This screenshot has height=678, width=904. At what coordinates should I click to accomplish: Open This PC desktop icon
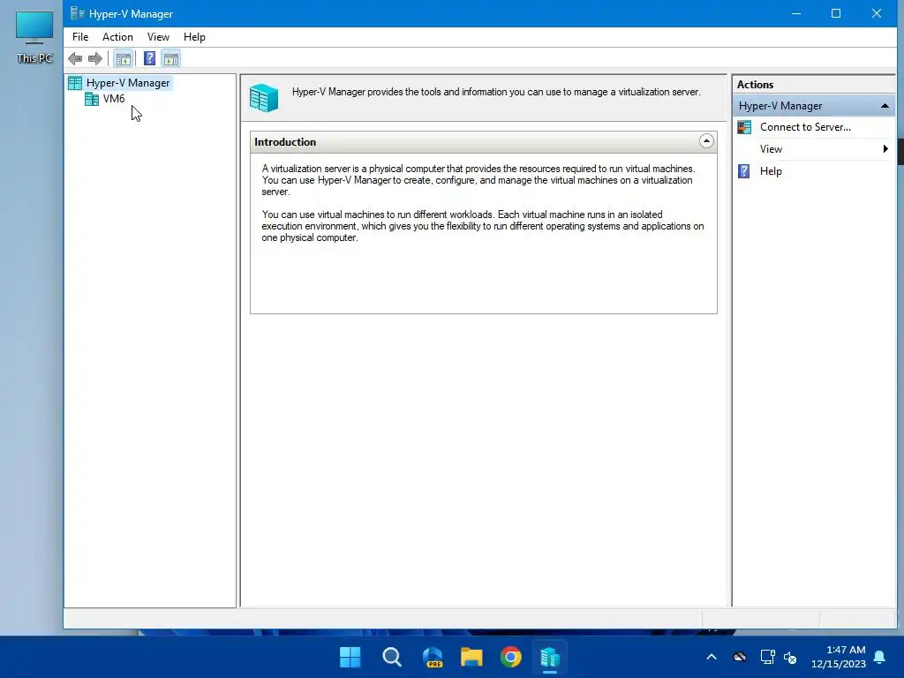pyautogui.click(x=34, y=37)
